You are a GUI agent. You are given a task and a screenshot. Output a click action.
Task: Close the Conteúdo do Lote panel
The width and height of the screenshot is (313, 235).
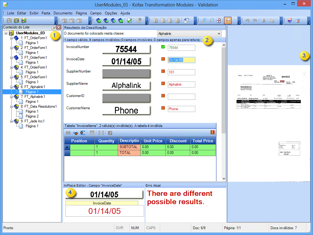pyautogui.click(x=59, y=27)
